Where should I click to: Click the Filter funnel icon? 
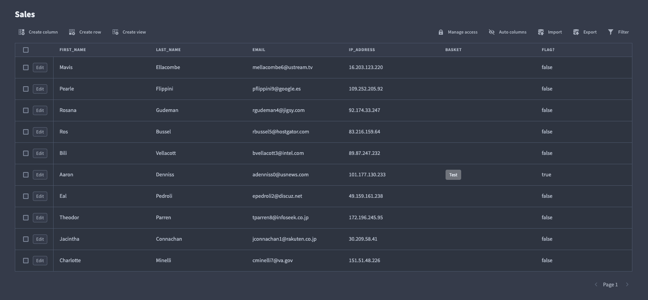tap(610, 32)
